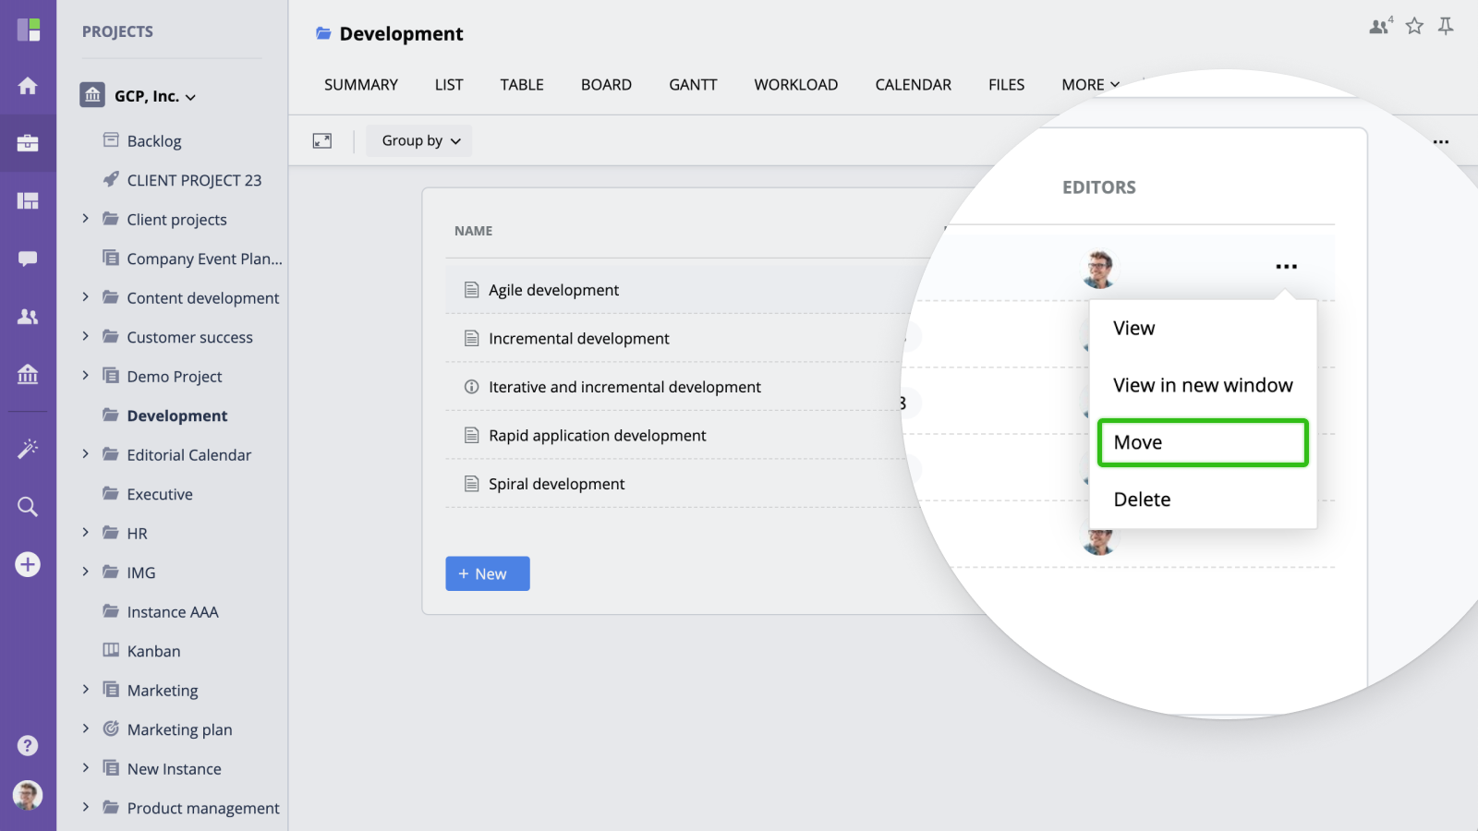Open Instance AAA folder

point(172,612)
